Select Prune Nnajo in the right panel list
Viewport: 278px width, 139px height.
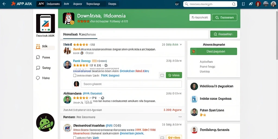click(x=207, y=67)
